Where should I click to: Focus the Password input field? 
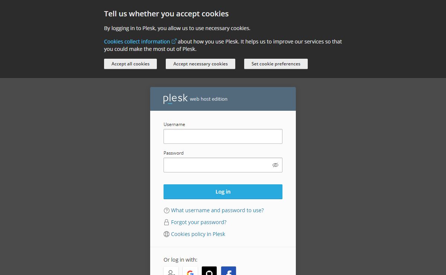pos(217,165)
